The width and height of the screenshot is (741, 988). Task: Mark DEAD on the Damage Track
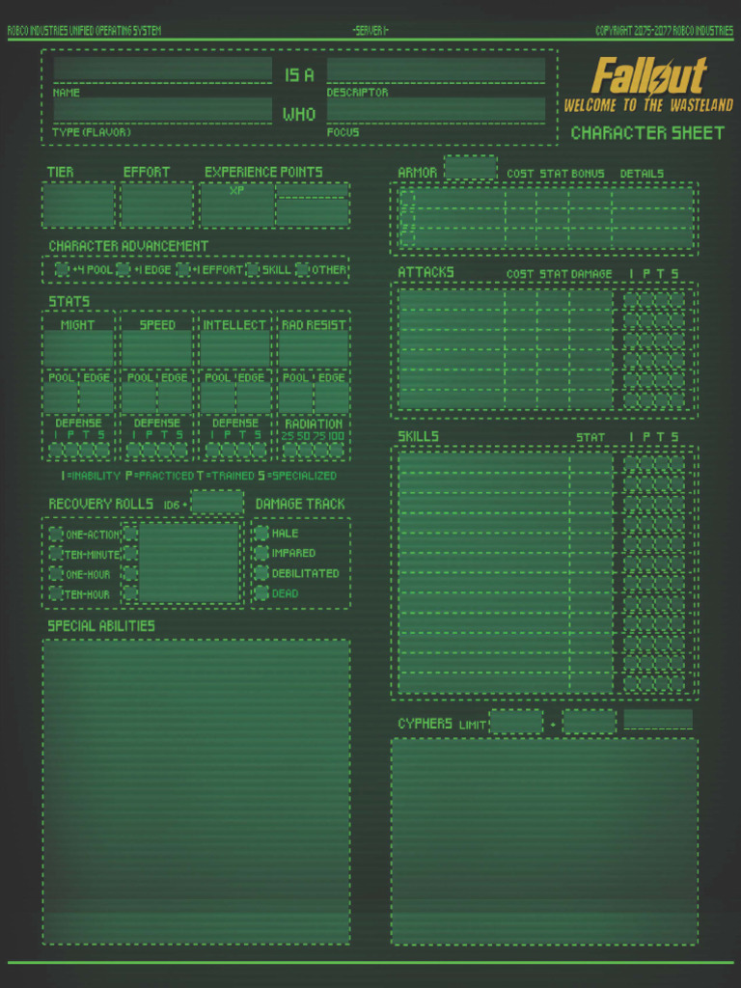(x=261, y=593)
